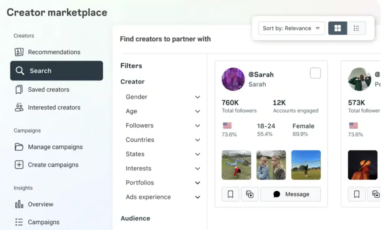Open Sarah's cartwheel photo thumbnail
390x230 pixels.
pos(236,165)
